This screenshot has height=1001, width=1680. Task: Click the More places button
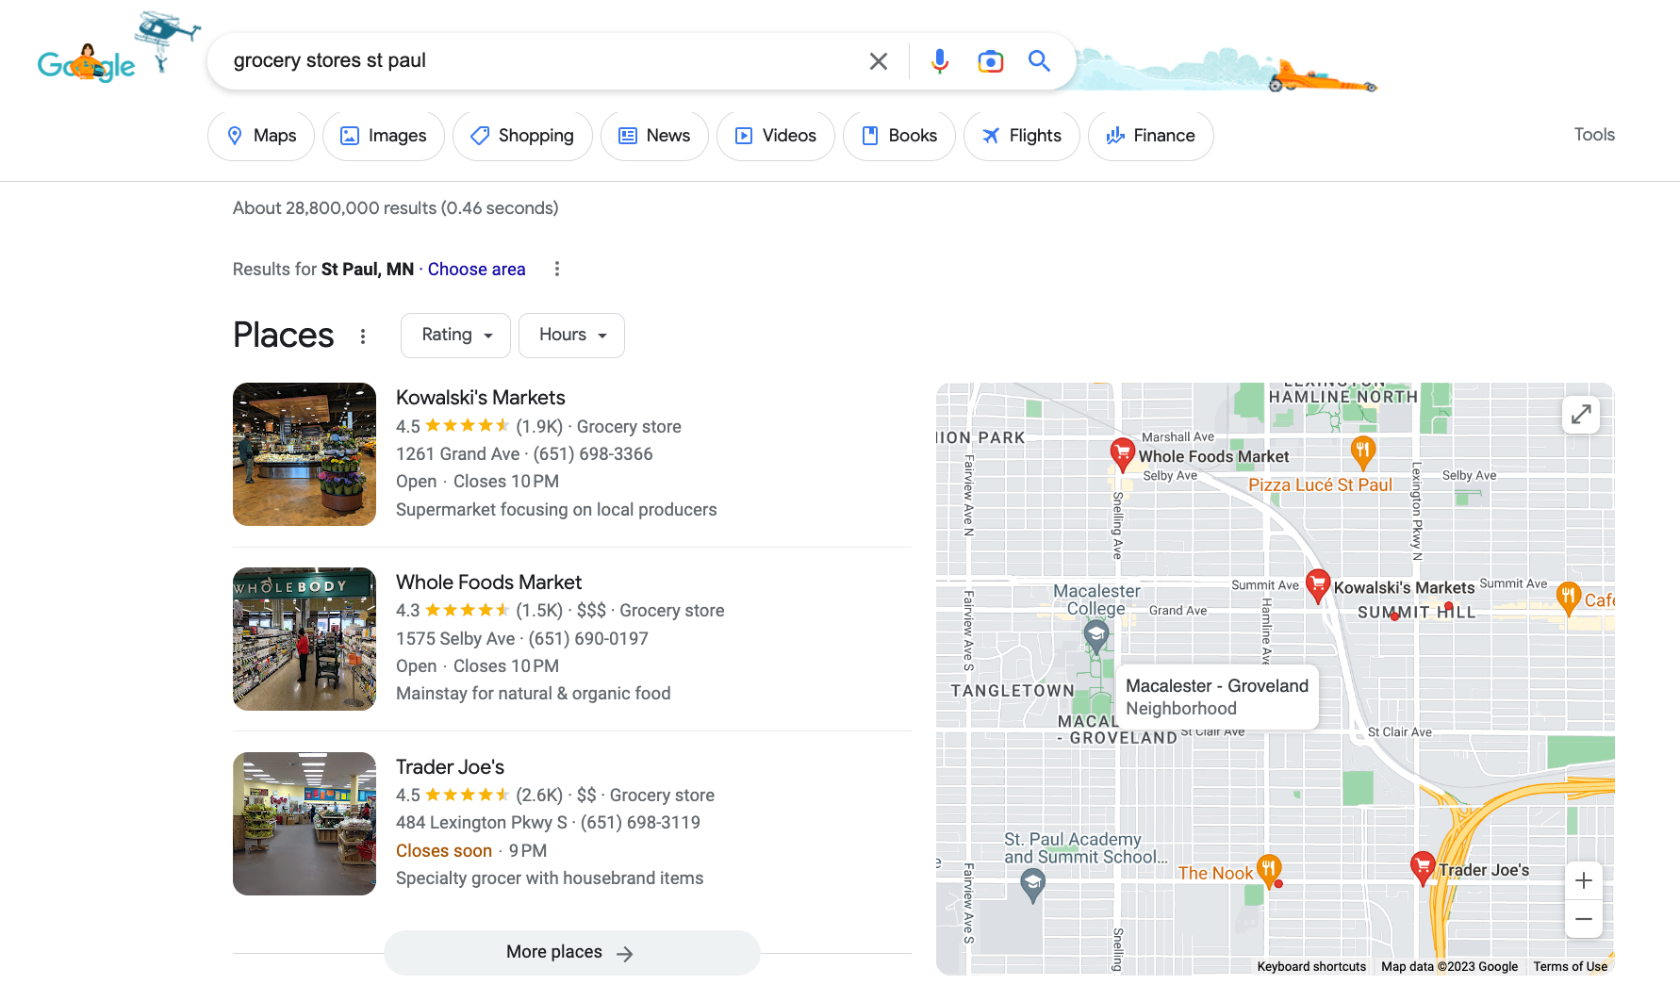point(571,953)
